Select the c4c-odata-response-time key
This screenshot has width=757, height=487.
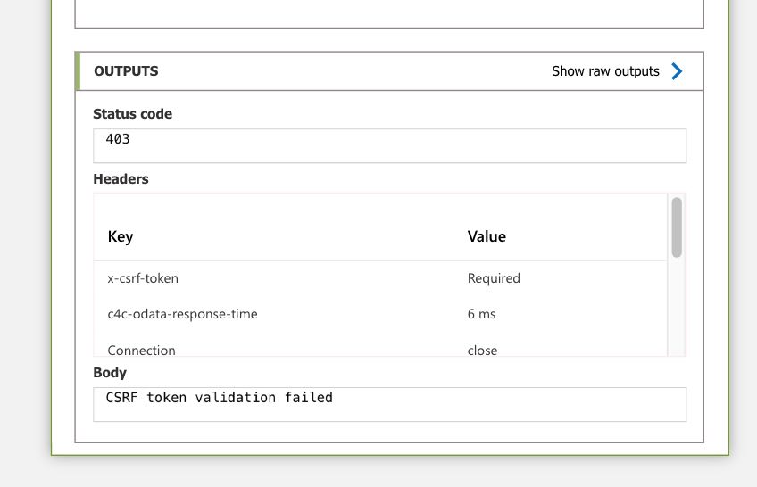tap(182, 314)
